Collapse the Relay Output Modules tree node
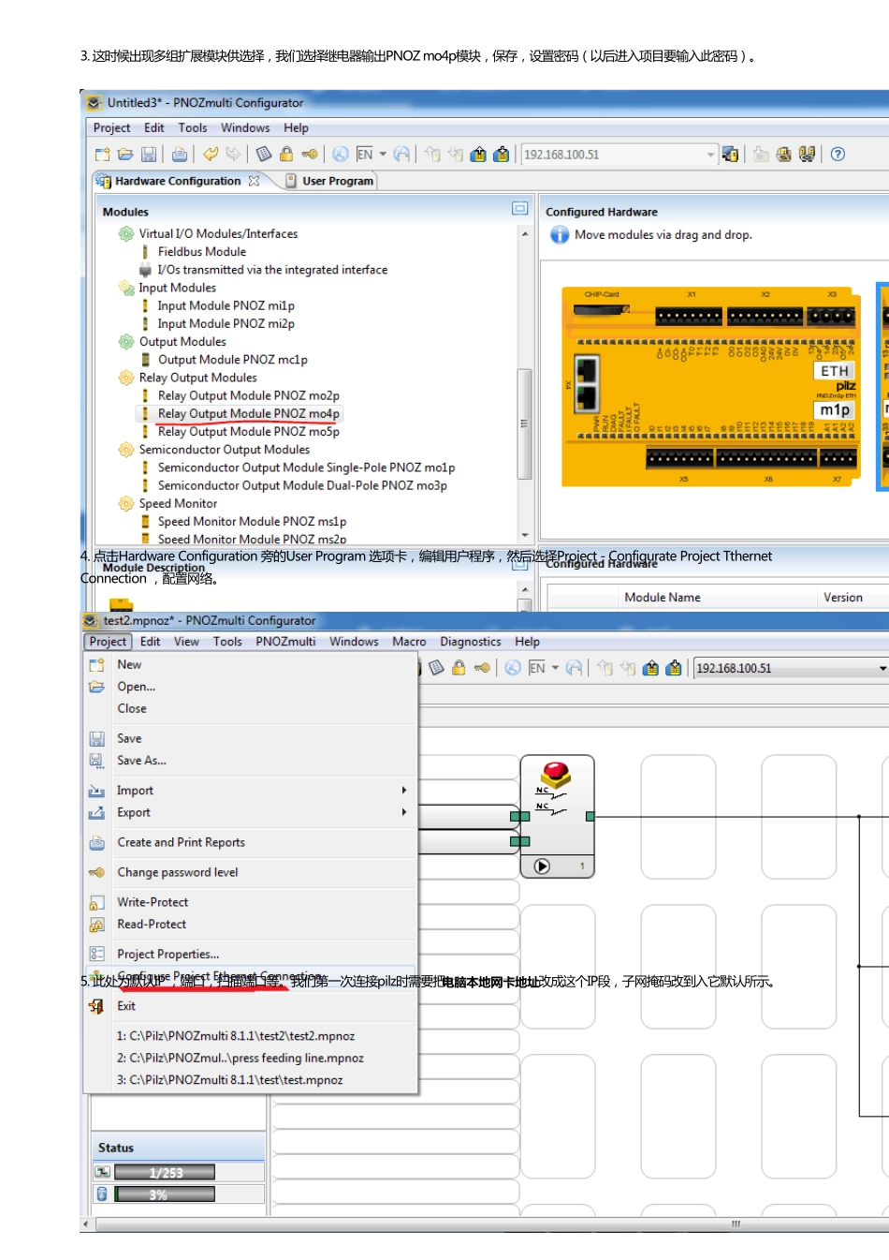This screenshot has width=889, height=1260. [x=126, y=378]
